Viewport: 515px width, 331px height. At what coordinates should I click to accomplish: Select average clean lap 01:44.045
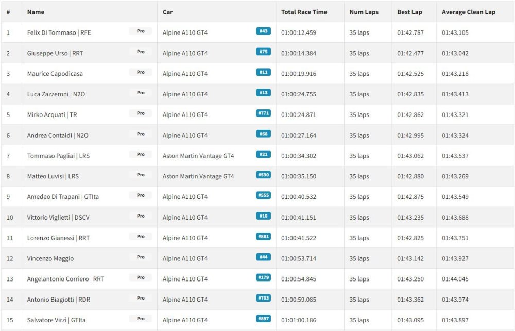coord(455,279)
